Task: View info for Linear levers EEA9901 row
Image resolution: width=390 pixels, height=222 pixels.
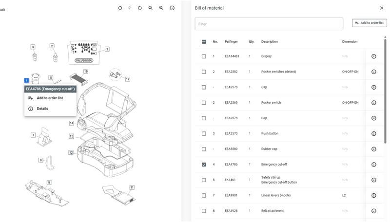Action: coord(374,195)
